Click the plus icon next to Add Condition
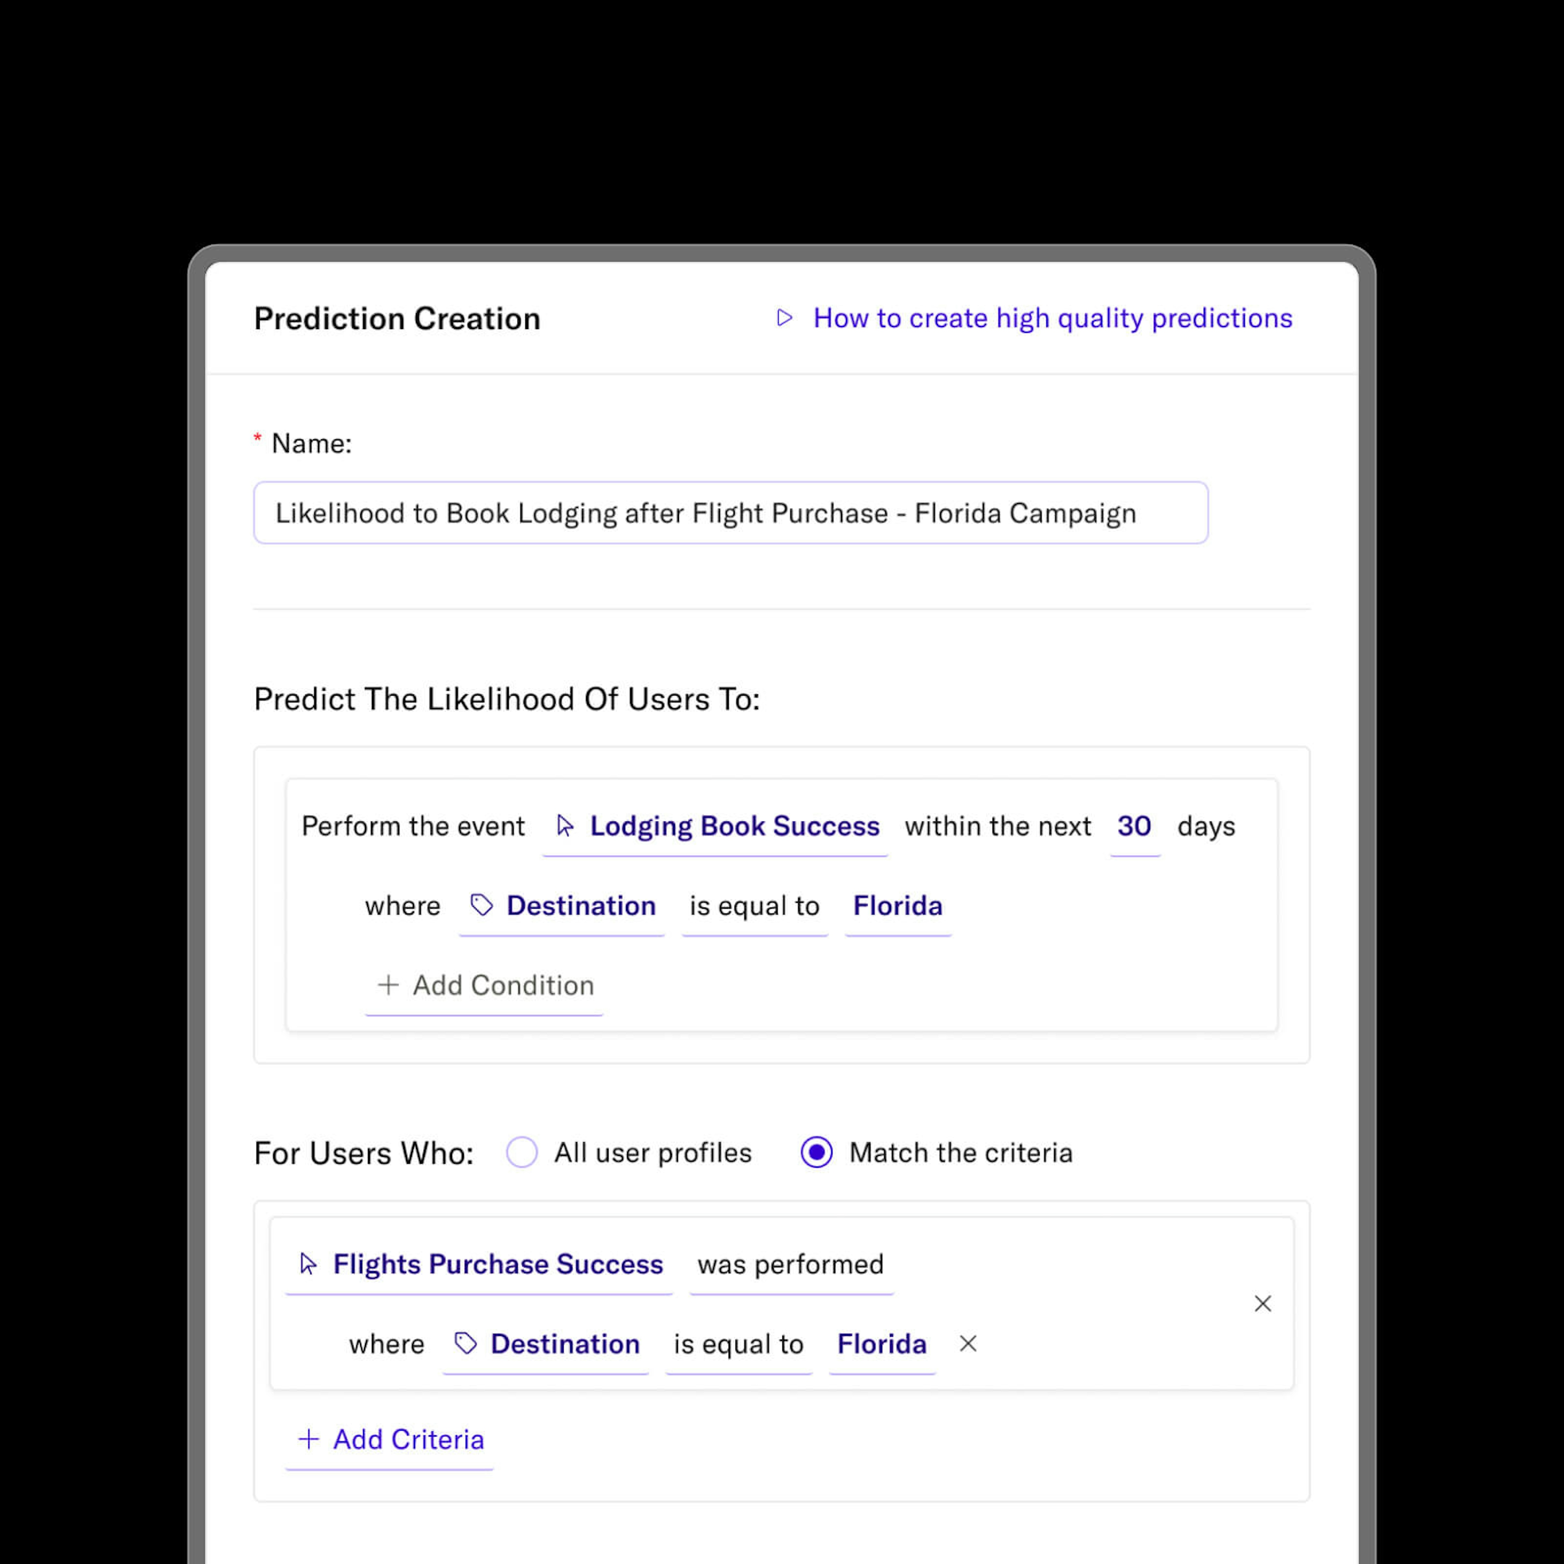Image resolution: width=1564 pixels, height=1564 pixels. (x=387, y=986)
